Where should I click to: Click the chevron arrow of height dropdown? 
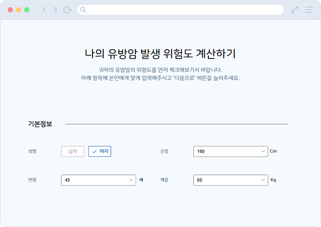(262, 152)
